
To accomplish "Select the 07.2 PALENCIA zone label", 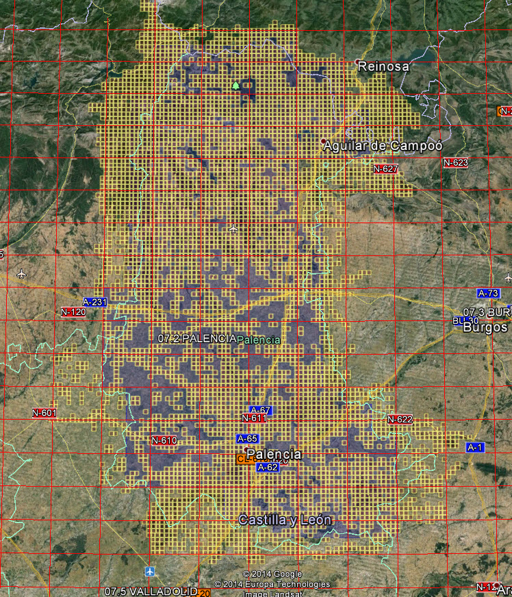I will (x=196, y=339).
